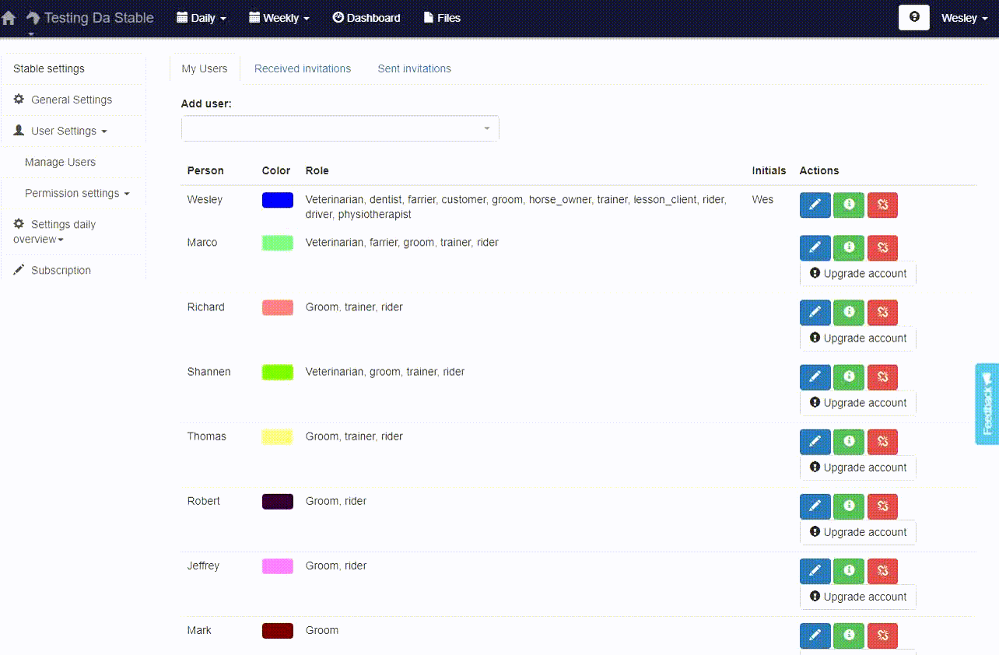Show info for Robert via green button
This screenshot has width=999, height=655.
point(849,506)
